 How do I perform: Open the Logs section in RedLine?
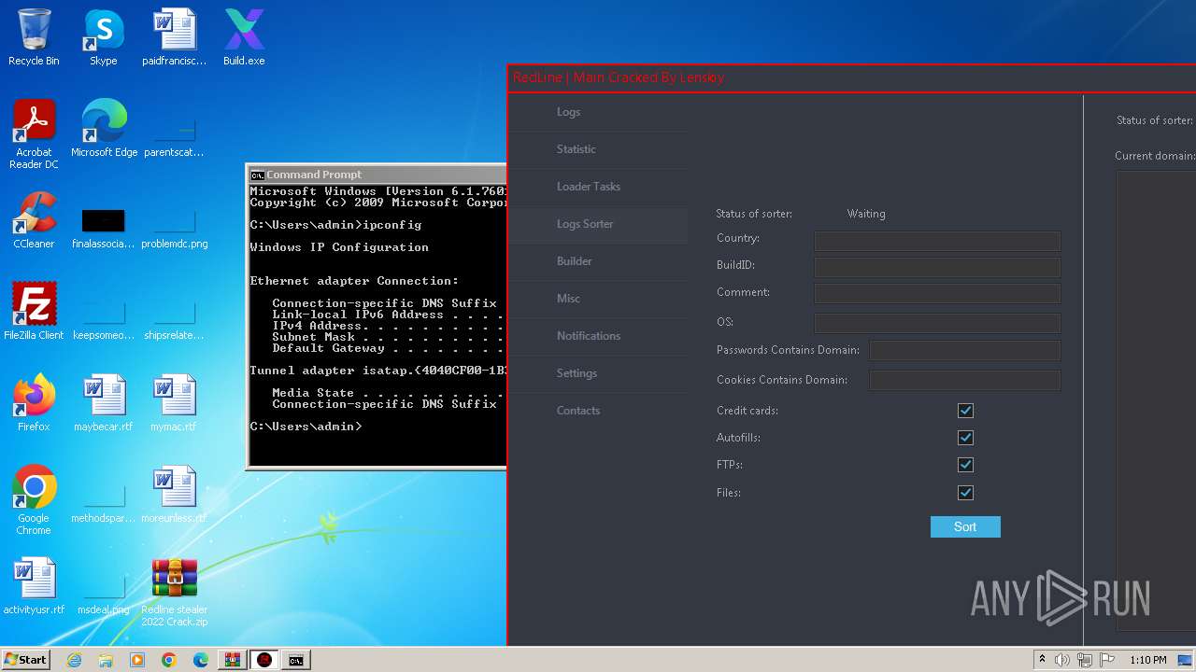(x=598, y=112)
